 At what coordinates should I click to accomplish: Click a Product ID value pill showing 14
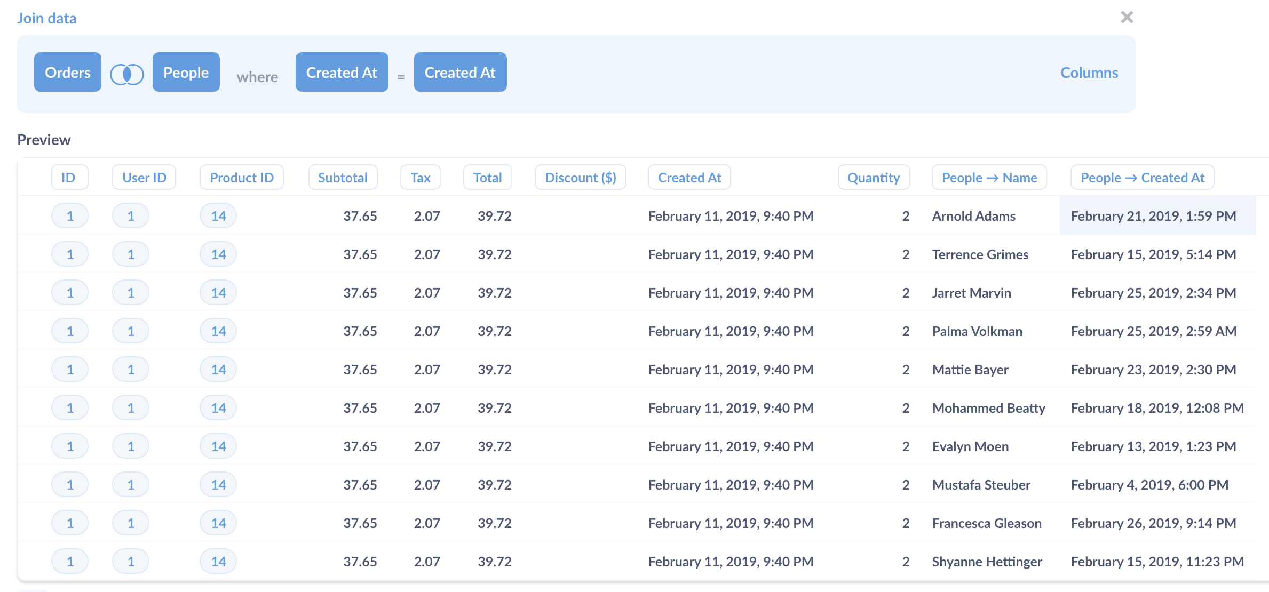tap(218, 215)
